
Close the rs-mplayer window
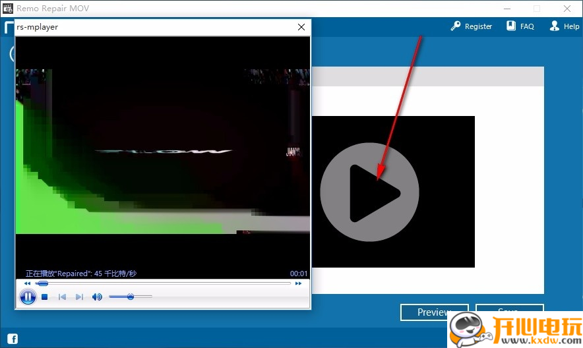click(x=301, y=27)
